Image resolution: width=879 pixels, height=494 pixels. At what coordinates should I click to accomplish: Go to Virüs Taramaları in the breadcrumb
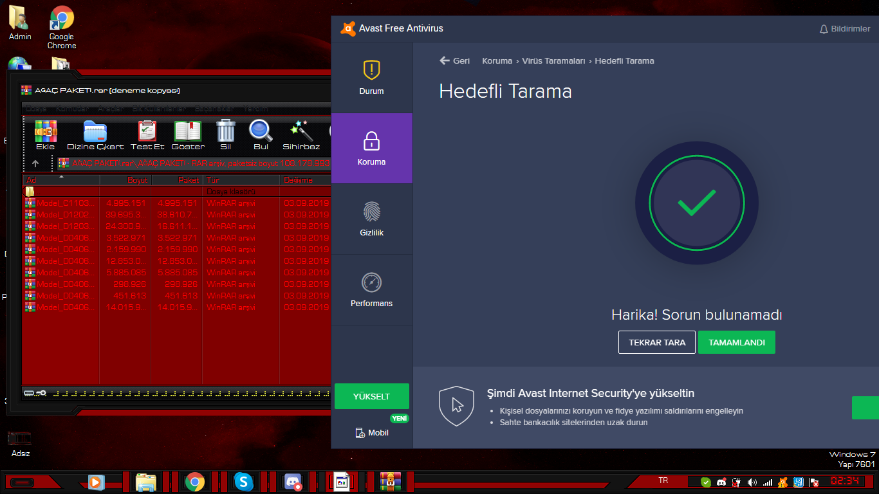coord(554,60)
